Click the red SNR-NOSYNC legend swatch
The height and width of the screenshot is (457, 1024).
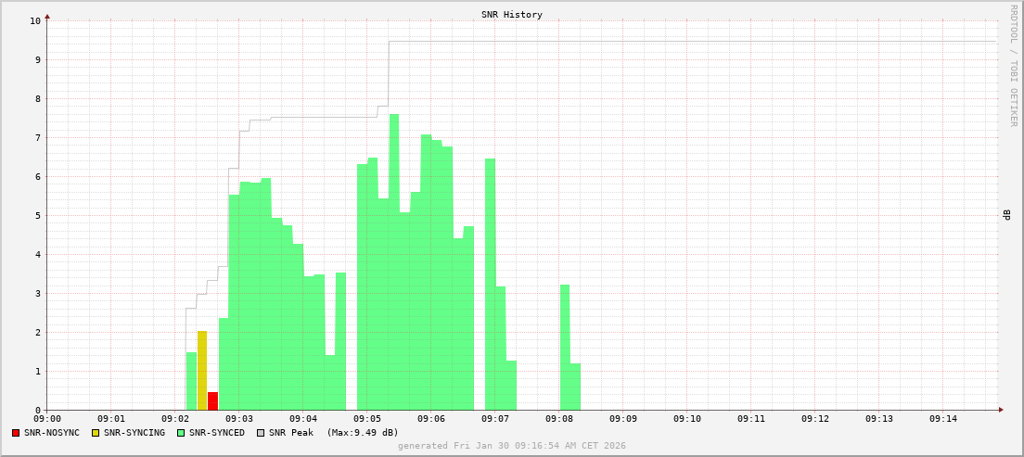[x=16, y=433]
